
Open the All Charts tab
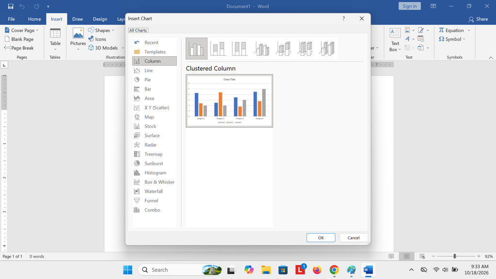click(138, 31)
